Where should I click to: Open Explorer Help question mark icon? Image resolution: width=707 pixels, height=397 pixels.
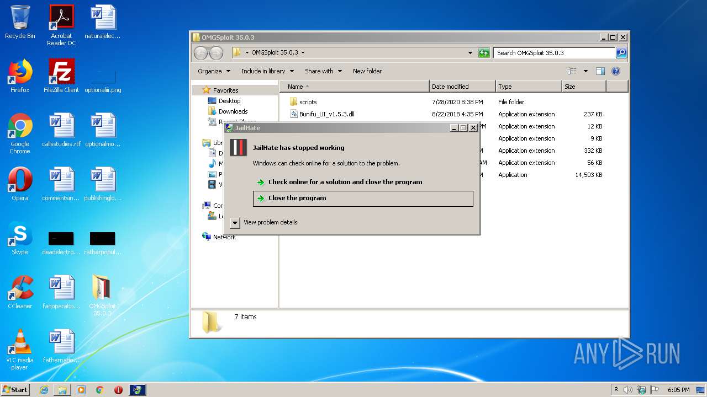(616, 71)
